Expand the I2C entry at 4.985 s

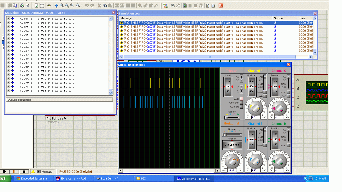point(9,18)
